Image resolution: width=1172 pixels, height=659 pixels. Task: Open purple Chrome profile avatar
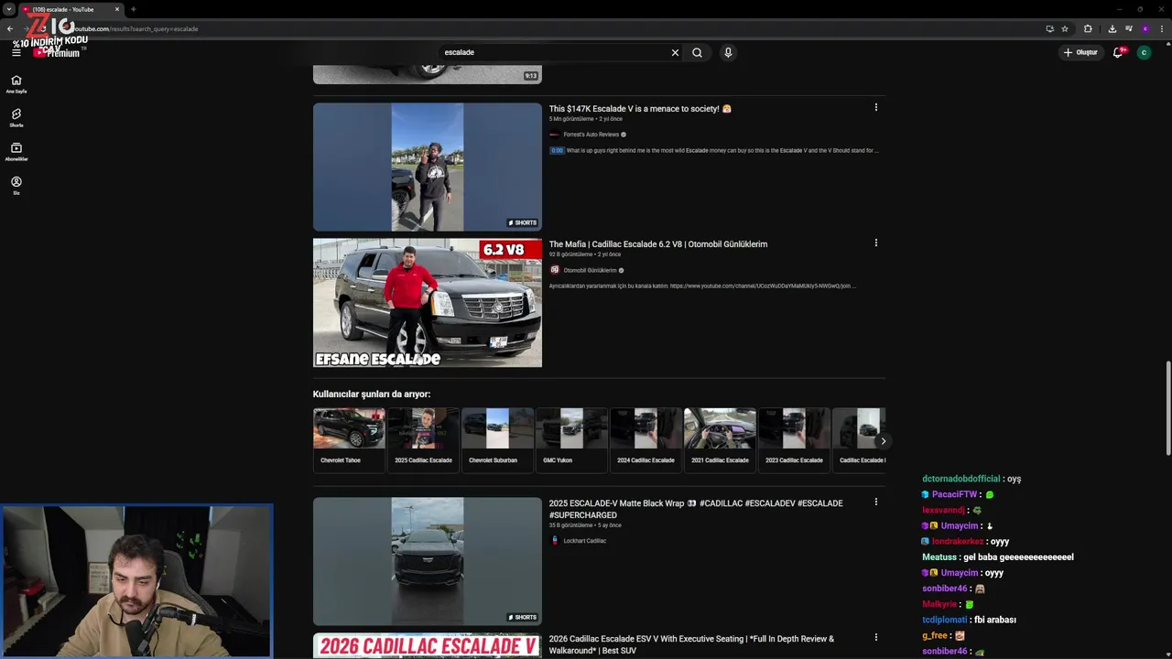(x=1145, y=28)
